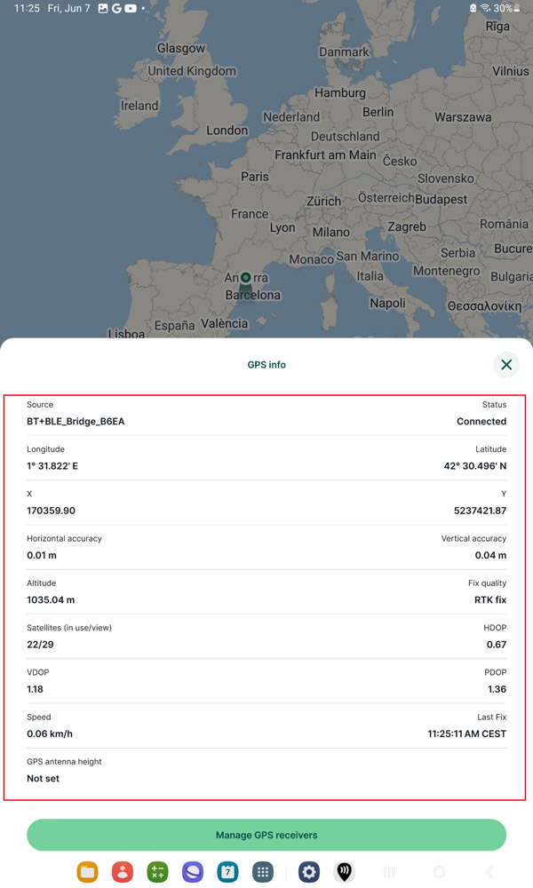Open Settings gear from dock

coord(308,872)
